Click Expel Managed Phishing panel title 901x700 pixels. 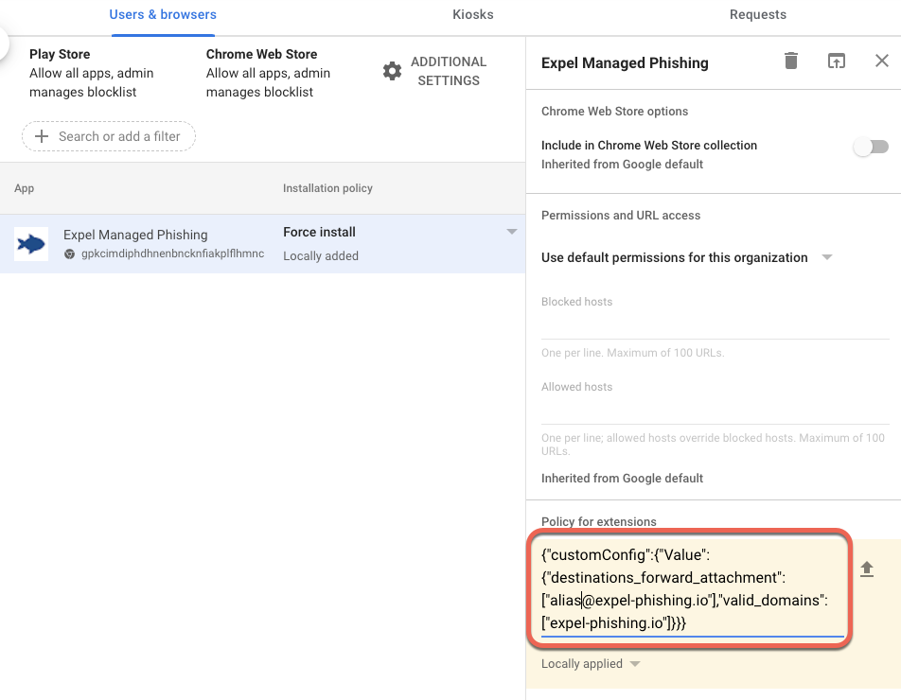point(625,62)
